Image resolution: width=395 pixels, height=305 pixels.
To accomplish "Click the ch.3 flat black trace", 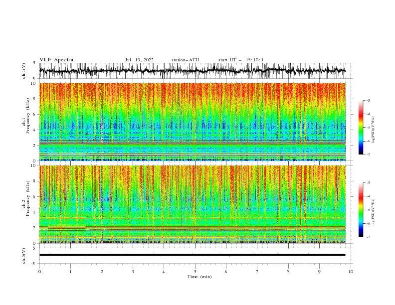I will (x=192, y=255).
